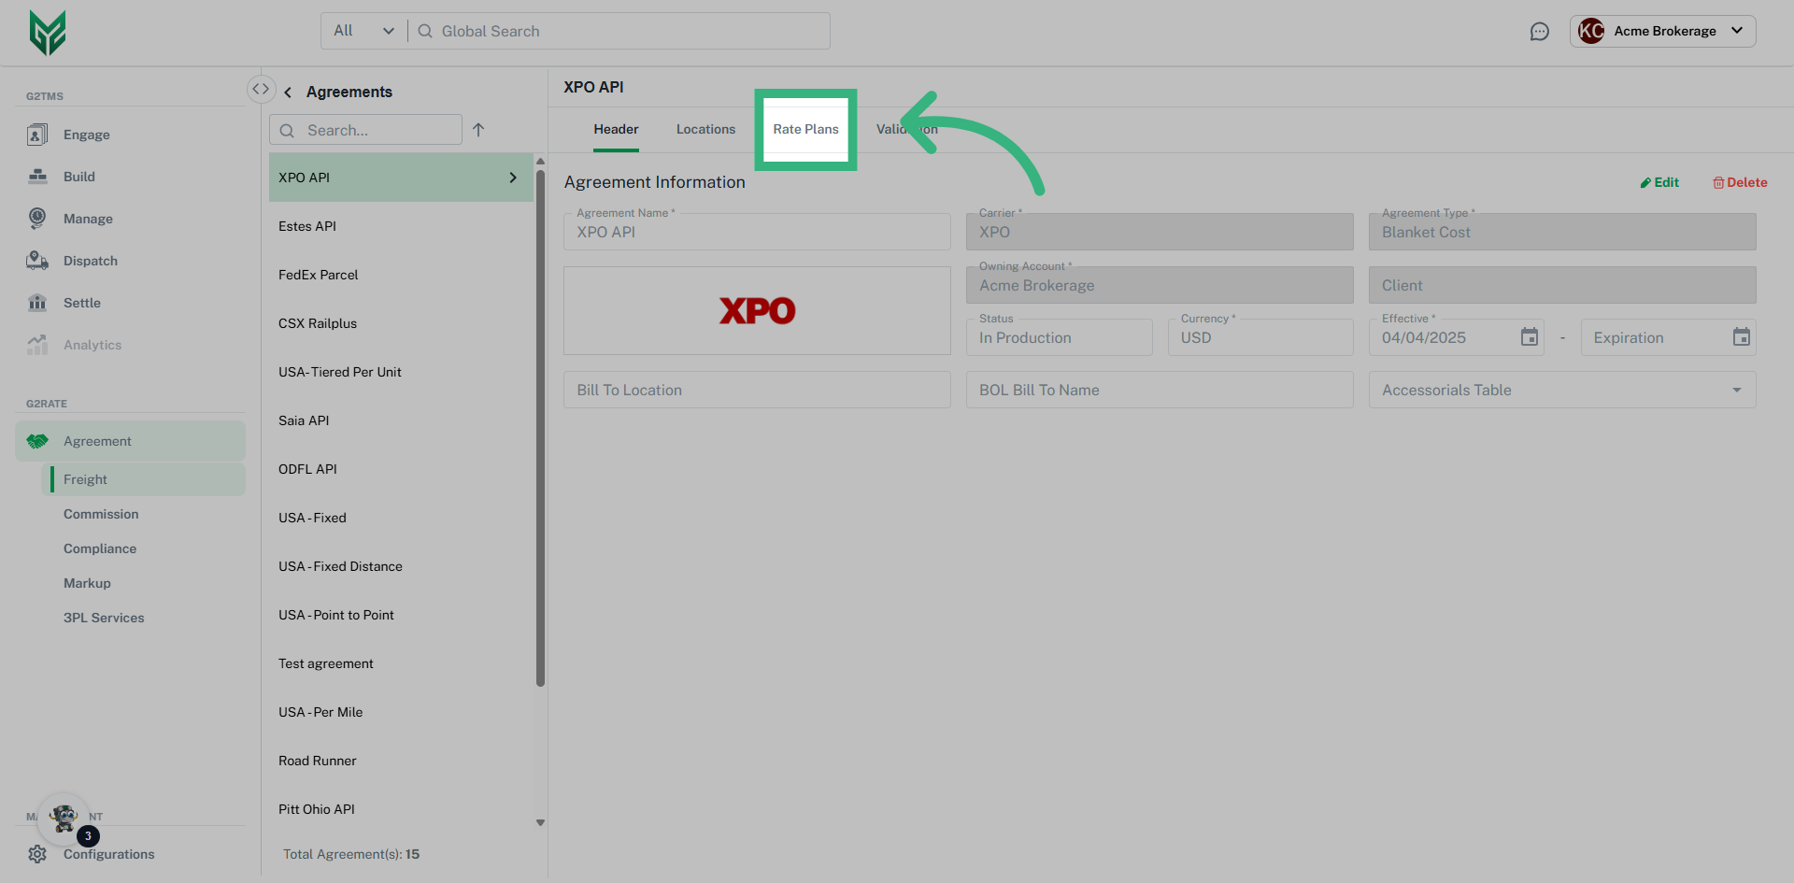The image size is (1794, 883).
Task: Select the Settle icon
Action: pos(37,302)
